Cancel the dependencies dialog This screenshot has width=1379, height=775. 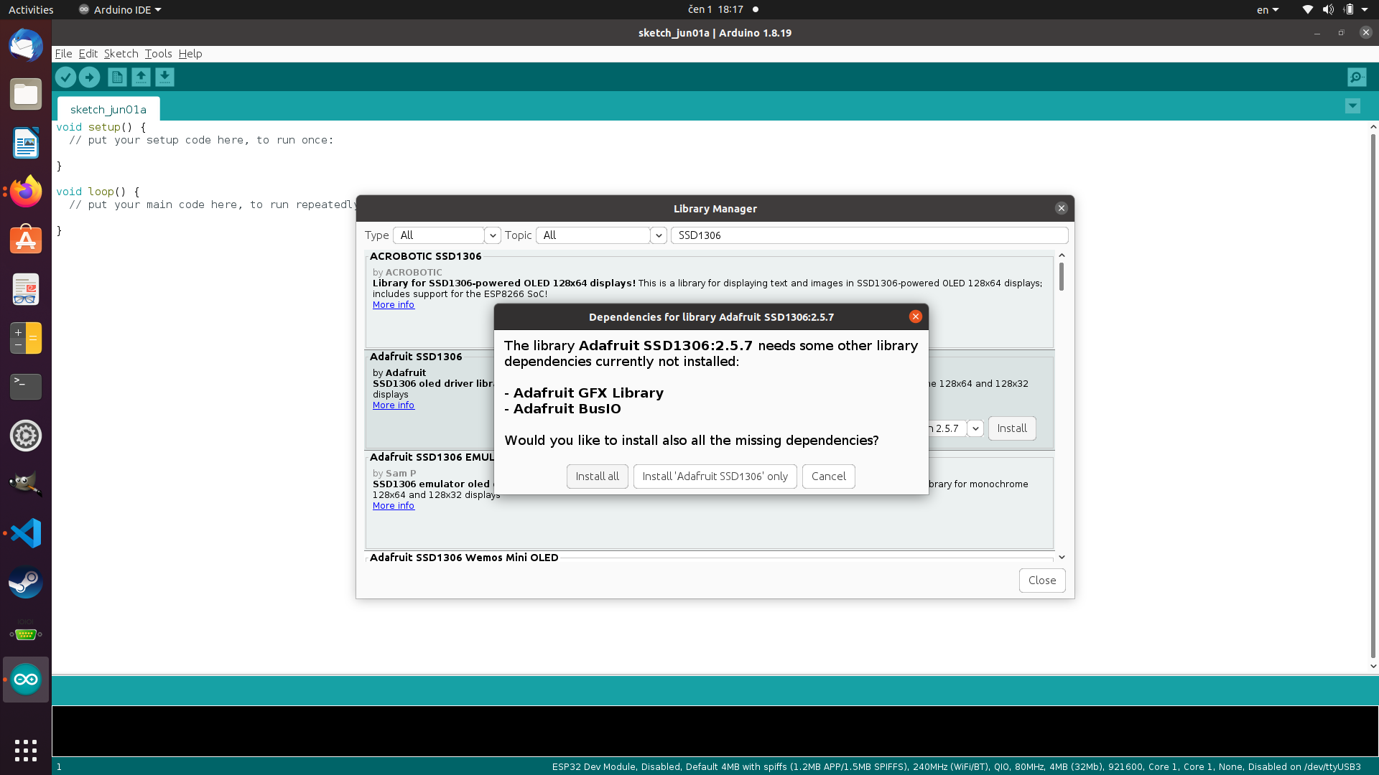tap(828, 476)
